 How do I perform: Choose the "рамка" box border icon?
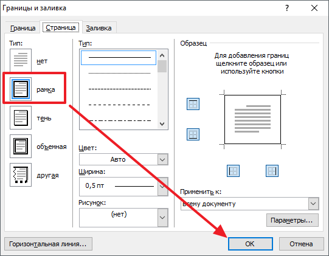[x=21, y=89]
